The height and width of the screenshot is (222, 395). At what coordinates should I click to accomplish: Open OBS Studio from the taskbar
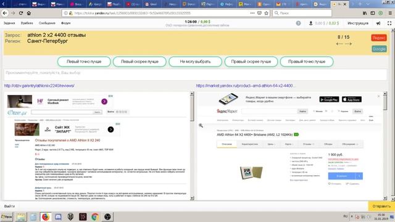tap(107, 216)
